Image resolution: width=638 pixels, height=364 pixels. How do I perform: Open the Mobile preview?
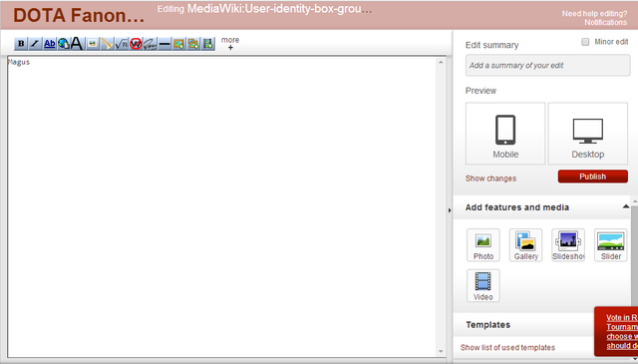tap(505, 134)
